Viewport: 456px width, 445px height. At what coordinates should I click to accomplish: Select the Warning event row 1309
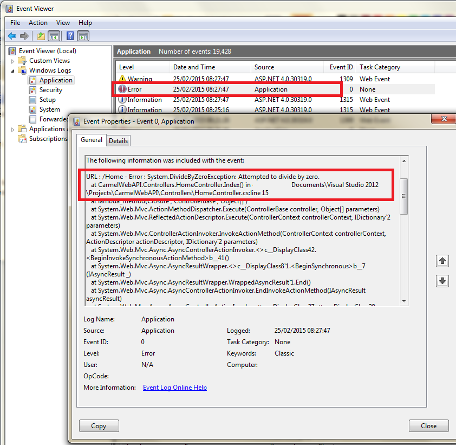(275, 79)
